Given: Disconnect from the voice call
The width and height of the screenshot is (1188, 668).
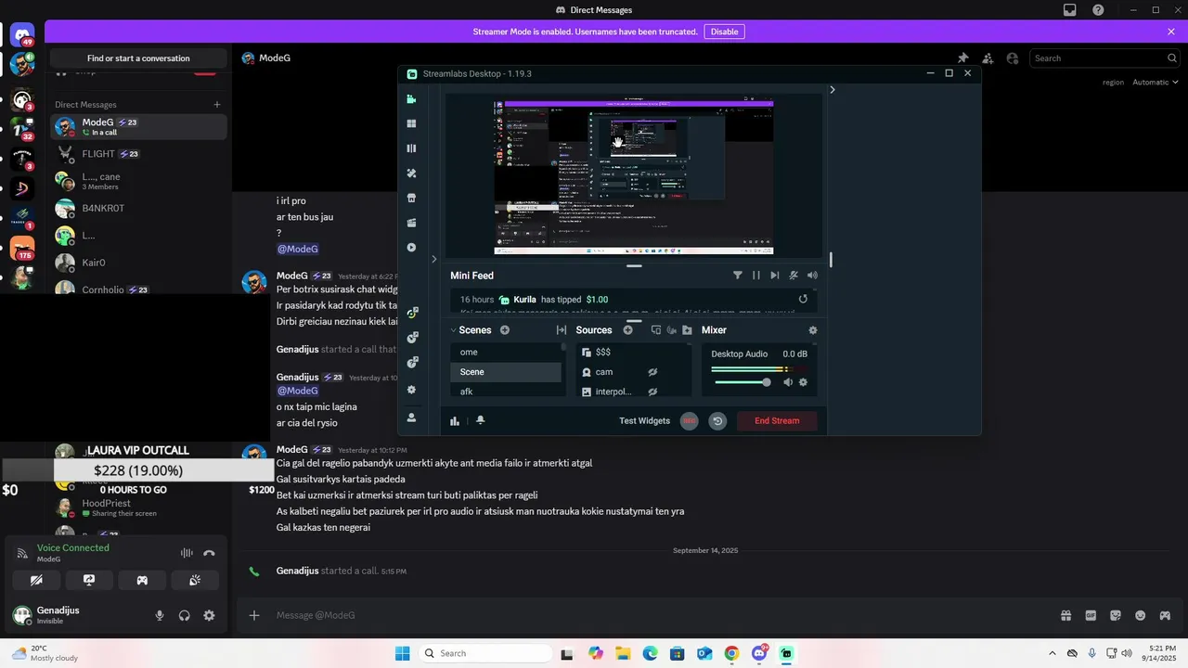Looking at the screenshot, I should click(x=210, y=553).
